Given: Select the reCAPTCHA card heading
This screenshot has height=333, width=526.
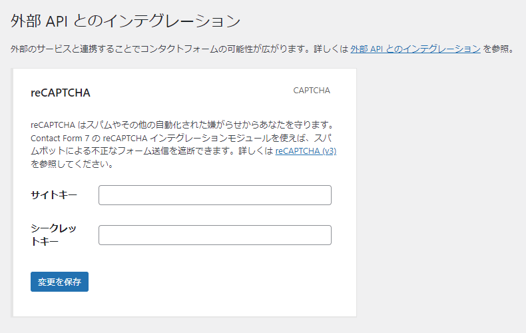Looking at the screenshot, I should click(61, 93).
